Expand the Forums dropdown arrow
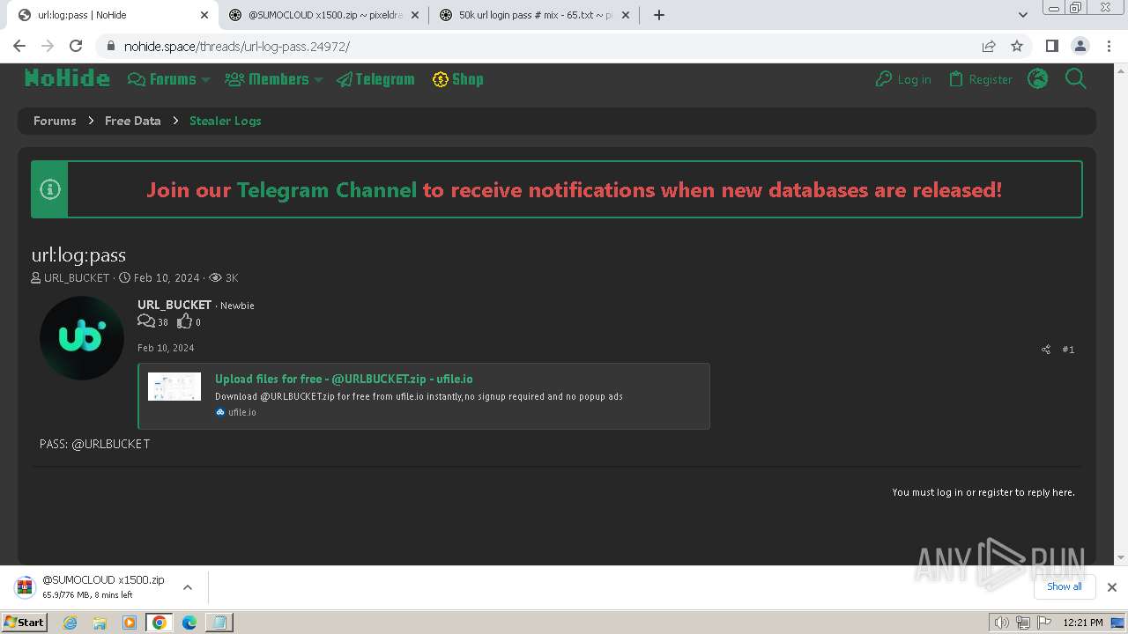Screen dimensions: 1128x634 206,79
